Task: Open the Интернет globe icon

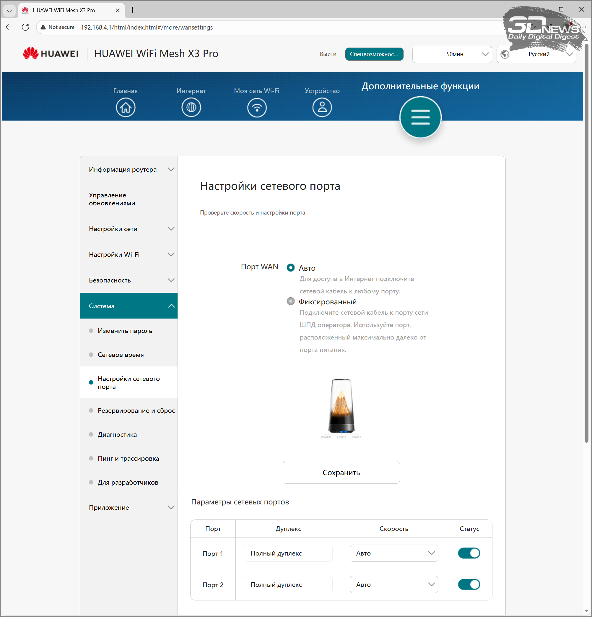Action: (191, 108)
